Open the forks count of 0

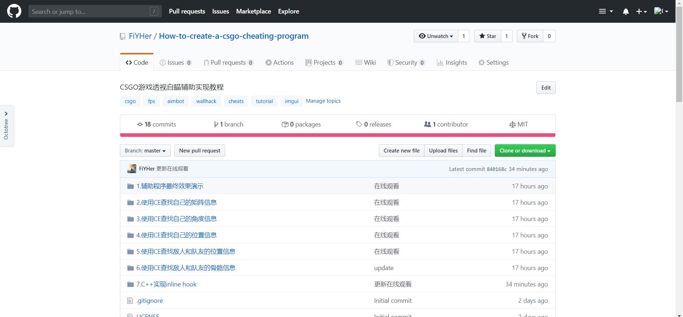pyautogui.click(x=549, y=36)
